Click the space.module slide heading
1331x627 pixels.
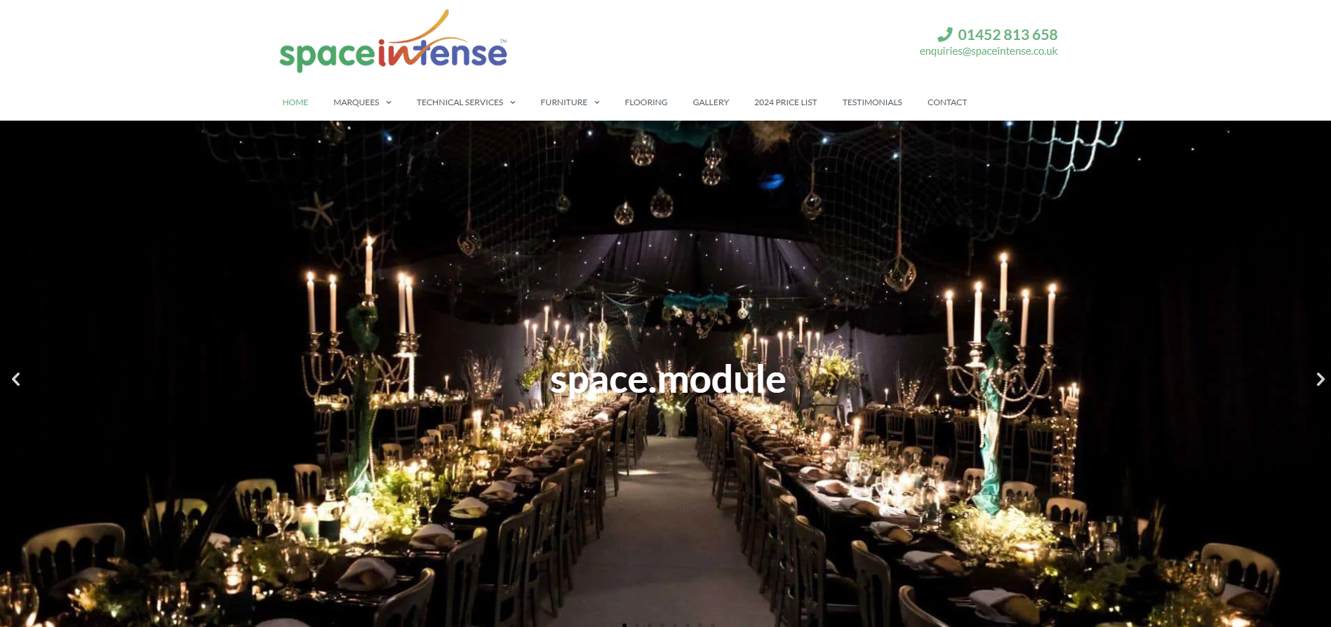(x=668, y=381)
